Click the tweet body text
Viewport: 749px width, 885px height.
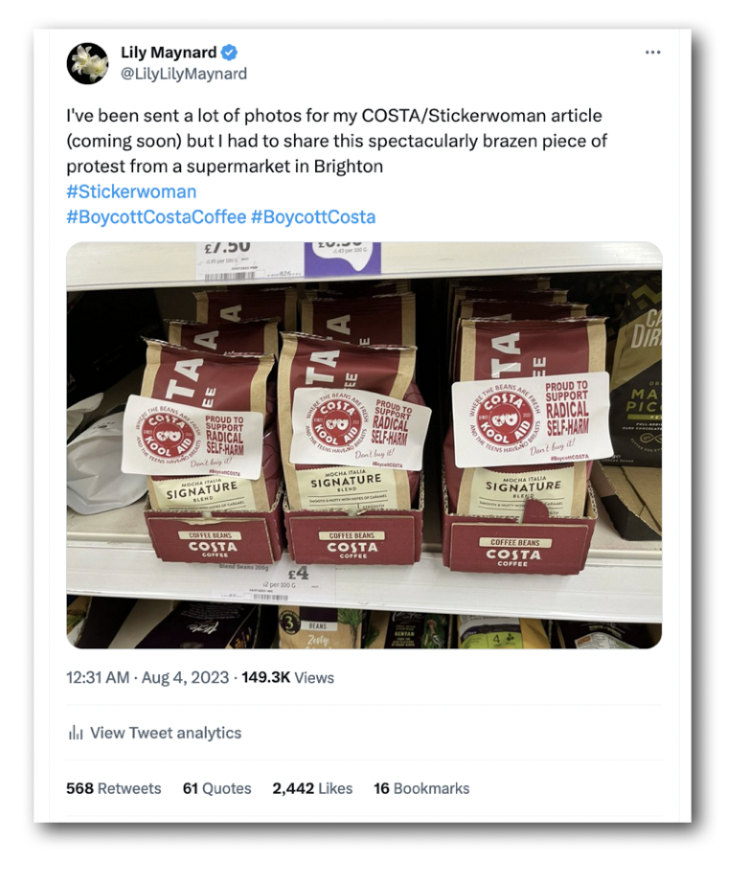coord(335,141)
